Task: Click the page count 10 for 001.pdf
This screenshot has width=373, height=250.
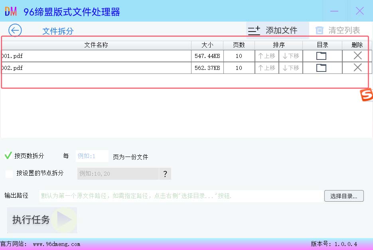Action: pos(239,56)
